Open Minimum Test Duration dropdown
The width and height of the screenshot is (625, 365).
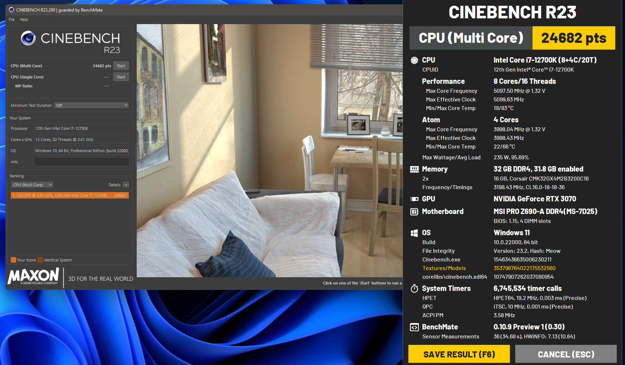[91, 105]
